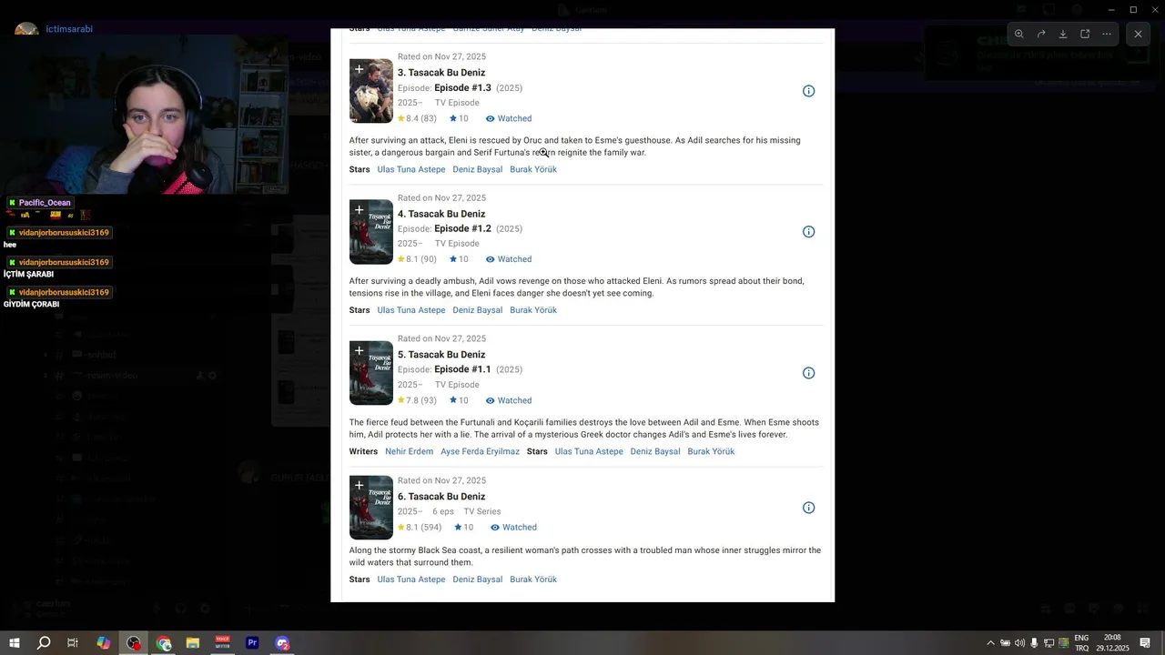Switch to Google Chrome on the taskbar
Image resolution: width=1165 pixels, height=655 pixels.
tap(164, 643)
